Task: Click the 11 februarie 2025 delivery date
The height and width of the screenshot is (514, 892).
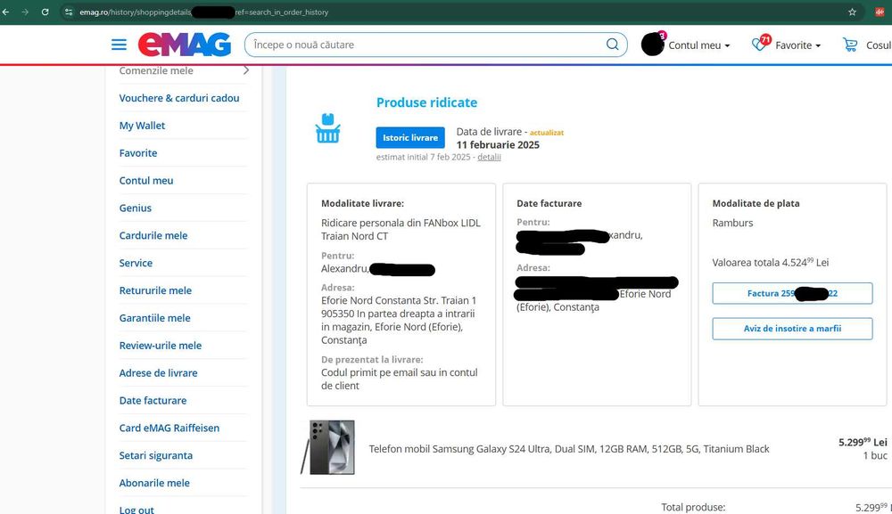Action: click(x=498, y=145)
